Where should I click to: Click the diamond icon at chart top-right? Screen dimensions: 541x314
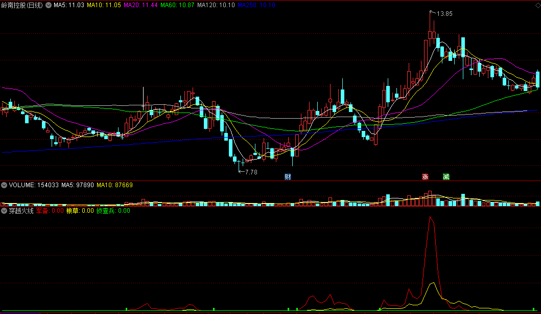click(x=537, y=5)
